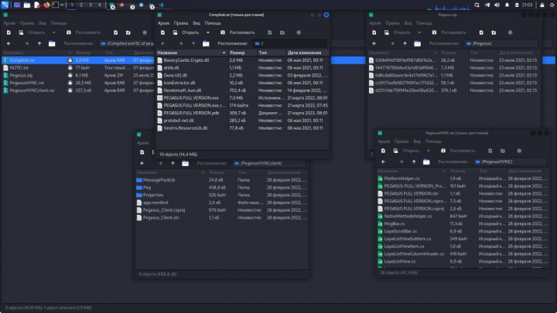
Task: Expand Открыть dropdown arrow in PegasusHVNC.rar window
Action: coord(428,151)
